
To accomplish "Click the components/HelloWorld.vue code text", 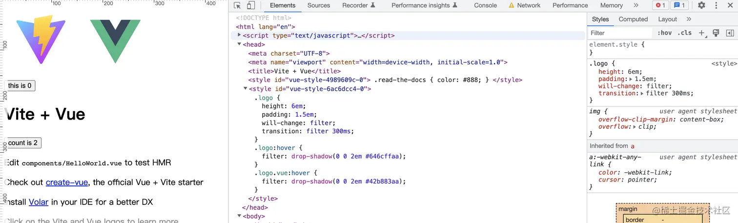I will 72,163.
